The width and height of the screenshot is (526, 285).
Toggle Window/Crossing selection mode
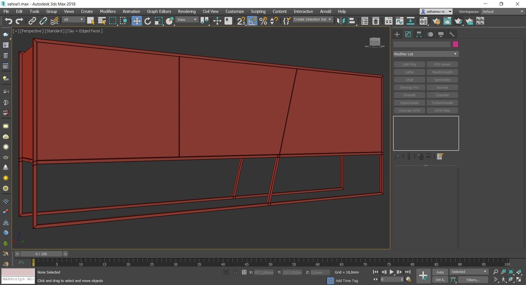coord(123,21)
